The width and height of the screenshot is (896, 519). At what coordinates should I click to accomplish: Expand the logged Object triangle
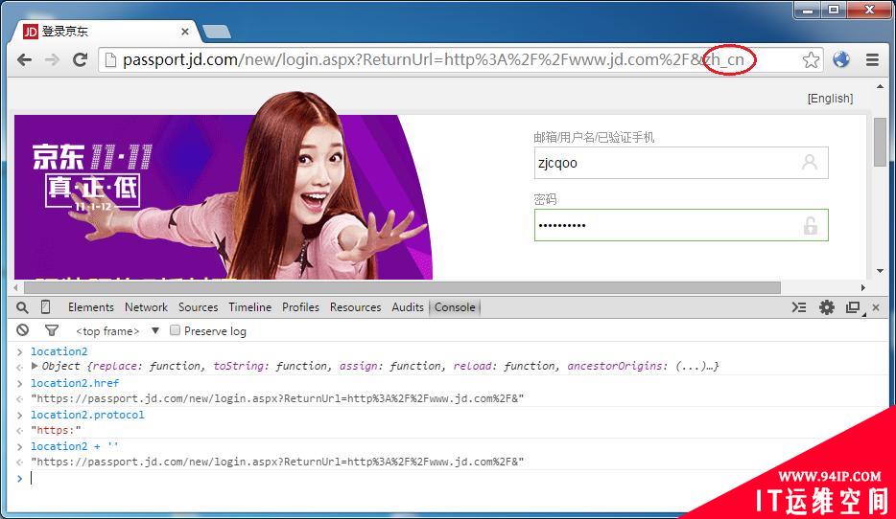coord(35,366)
